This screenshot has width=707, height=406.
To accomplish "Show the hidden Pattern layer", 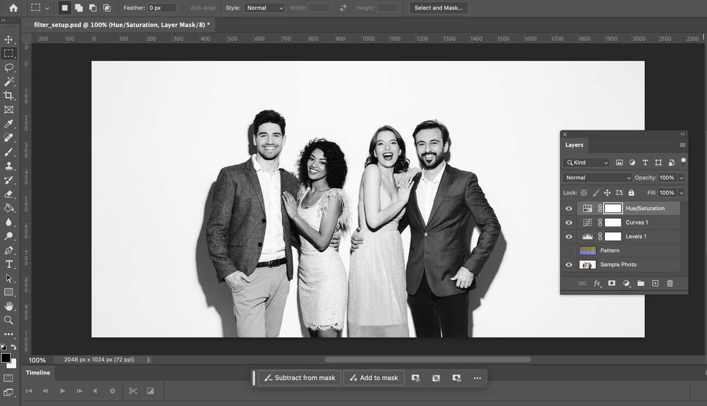I will pos(569,251).
